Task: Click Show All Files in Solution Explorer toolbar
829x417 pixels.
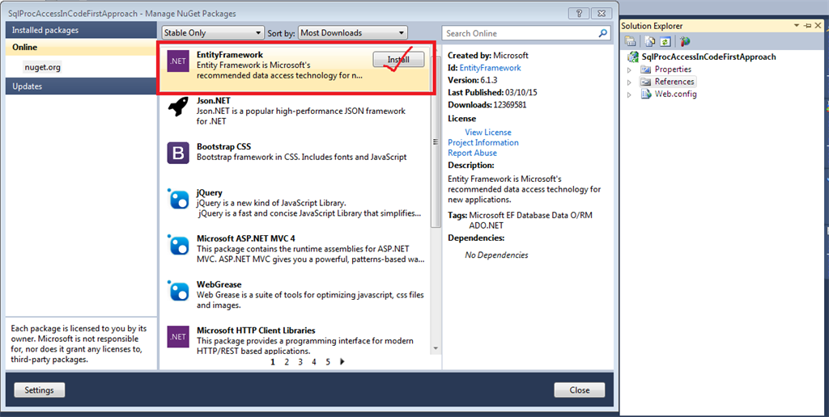Action: (x=650, y=41)
